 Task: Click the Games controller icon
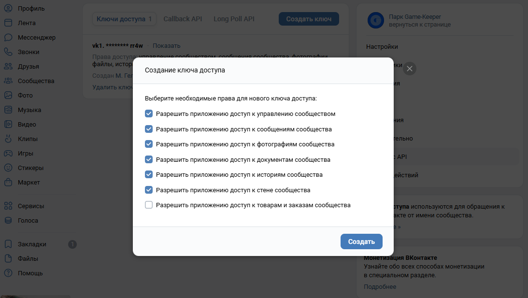click(8, 153)
